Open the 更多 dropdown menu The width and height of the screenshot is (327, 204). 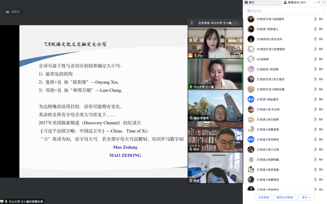306,197
